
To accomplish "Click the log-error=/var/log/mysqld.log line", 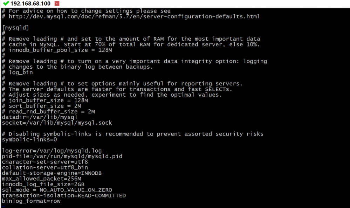I will (x=52, y=151).
